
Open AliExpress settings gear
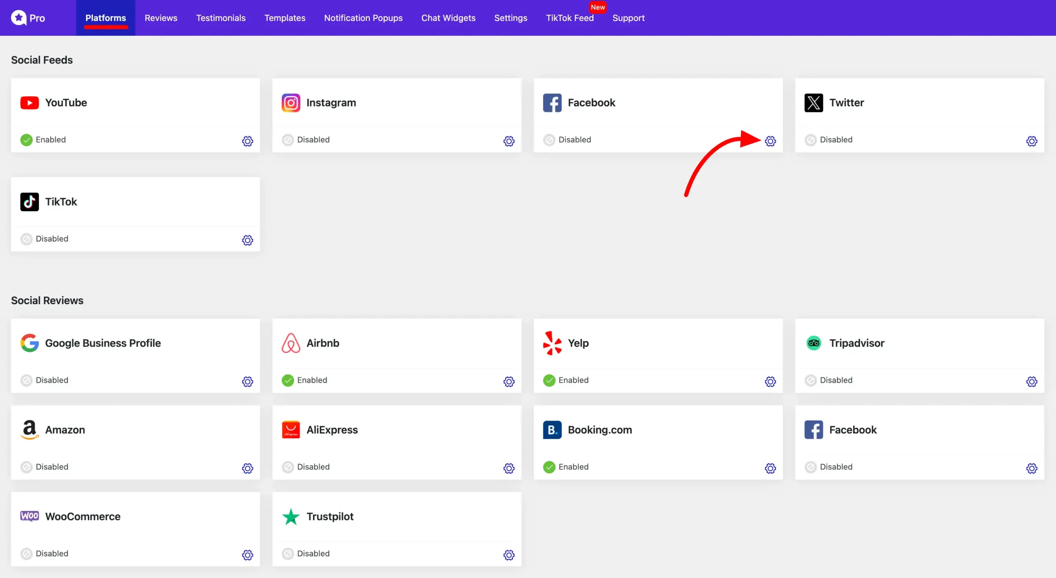[x=509, y=468]
